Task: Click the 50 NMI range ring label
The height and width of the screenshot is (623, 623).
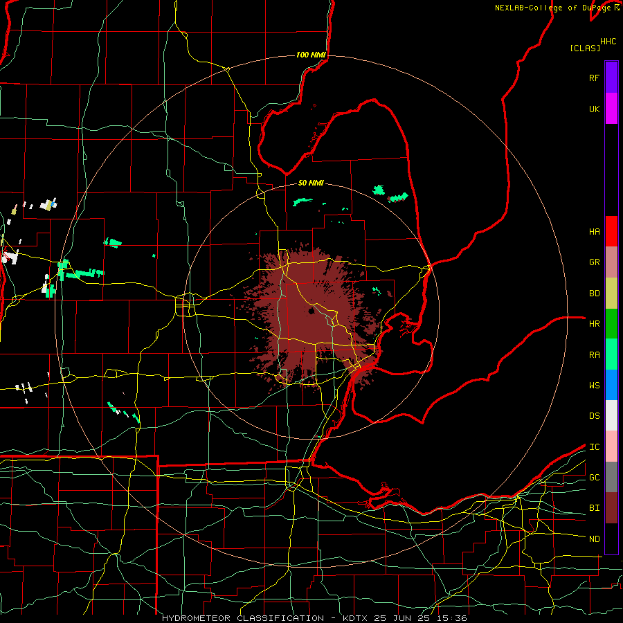Action: coord(311,183)
